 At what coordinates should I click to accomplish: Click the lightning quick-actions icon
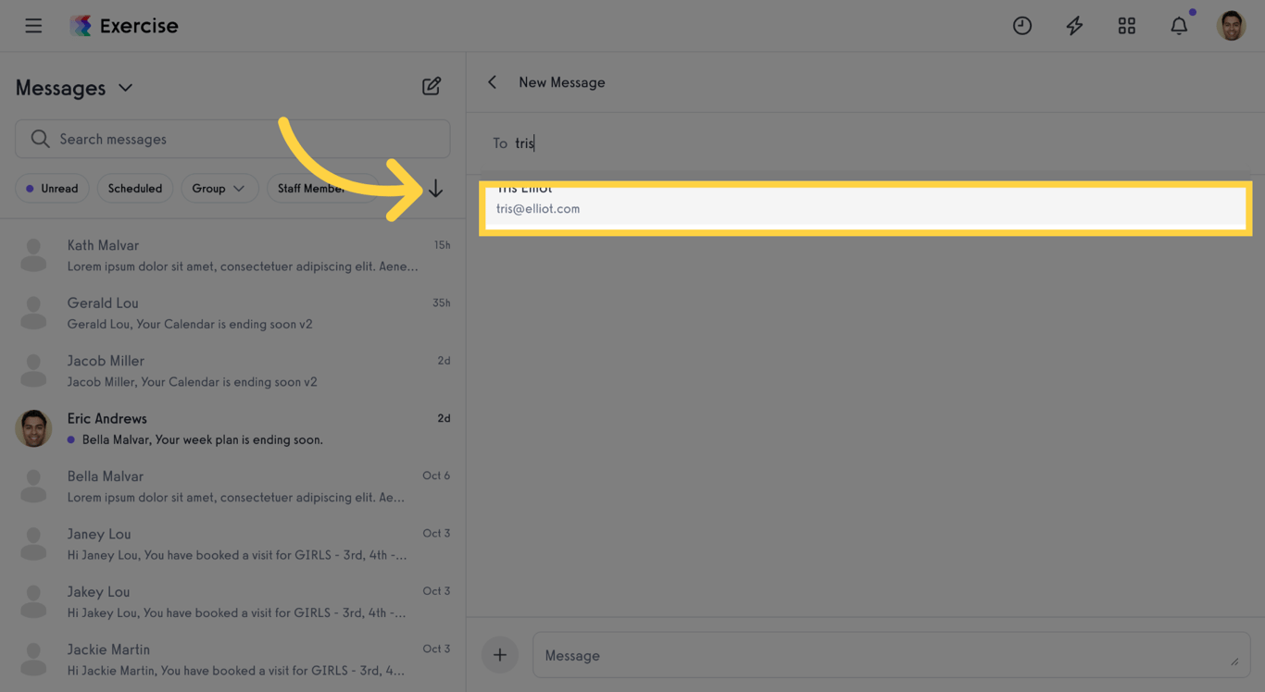(x=1074, y=25)
